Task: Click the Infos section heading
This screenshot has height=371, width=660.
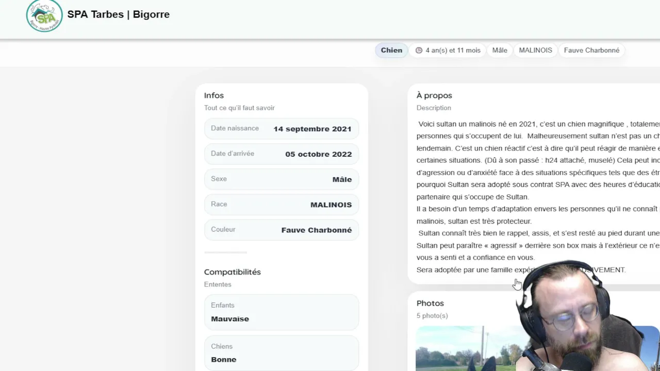Action: coord(214,95)
